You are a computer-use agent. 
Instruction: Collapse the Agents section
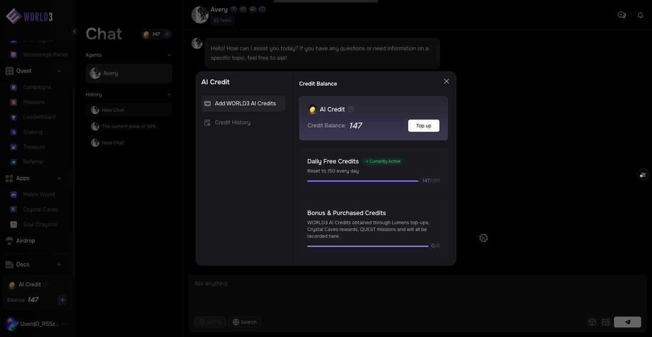169,55
